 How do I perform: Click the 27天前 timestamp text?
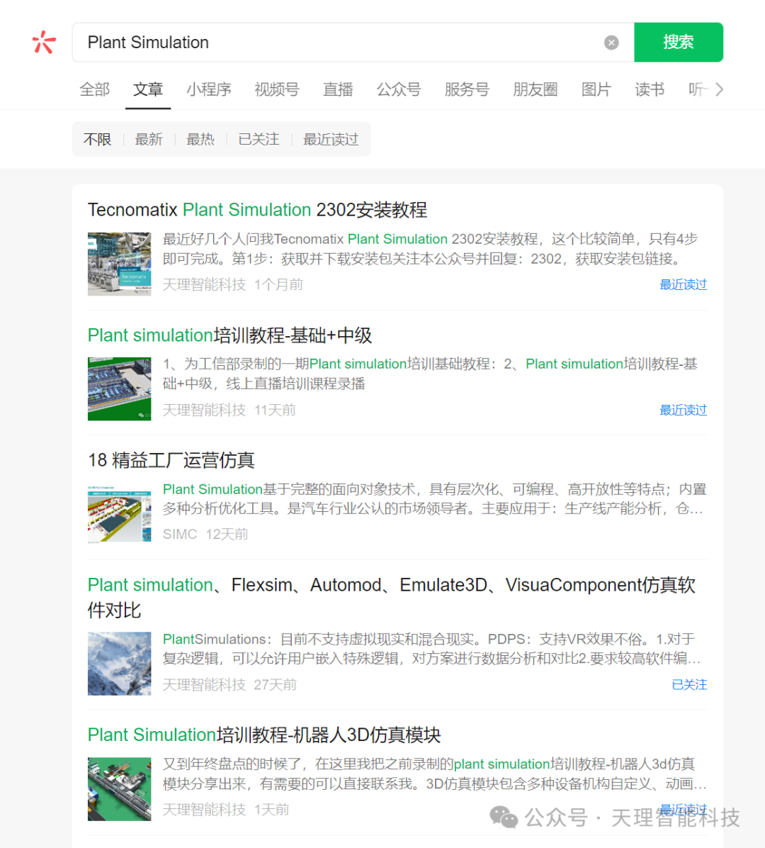(275, 685)
